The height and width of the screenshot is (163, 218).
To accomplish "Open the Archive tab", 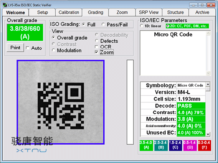I will 202,12.
